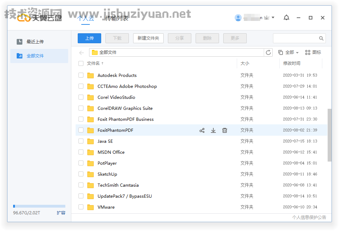Check the PotPlayer checkbox
Viewport: 339px width, 231px height.
81,163
